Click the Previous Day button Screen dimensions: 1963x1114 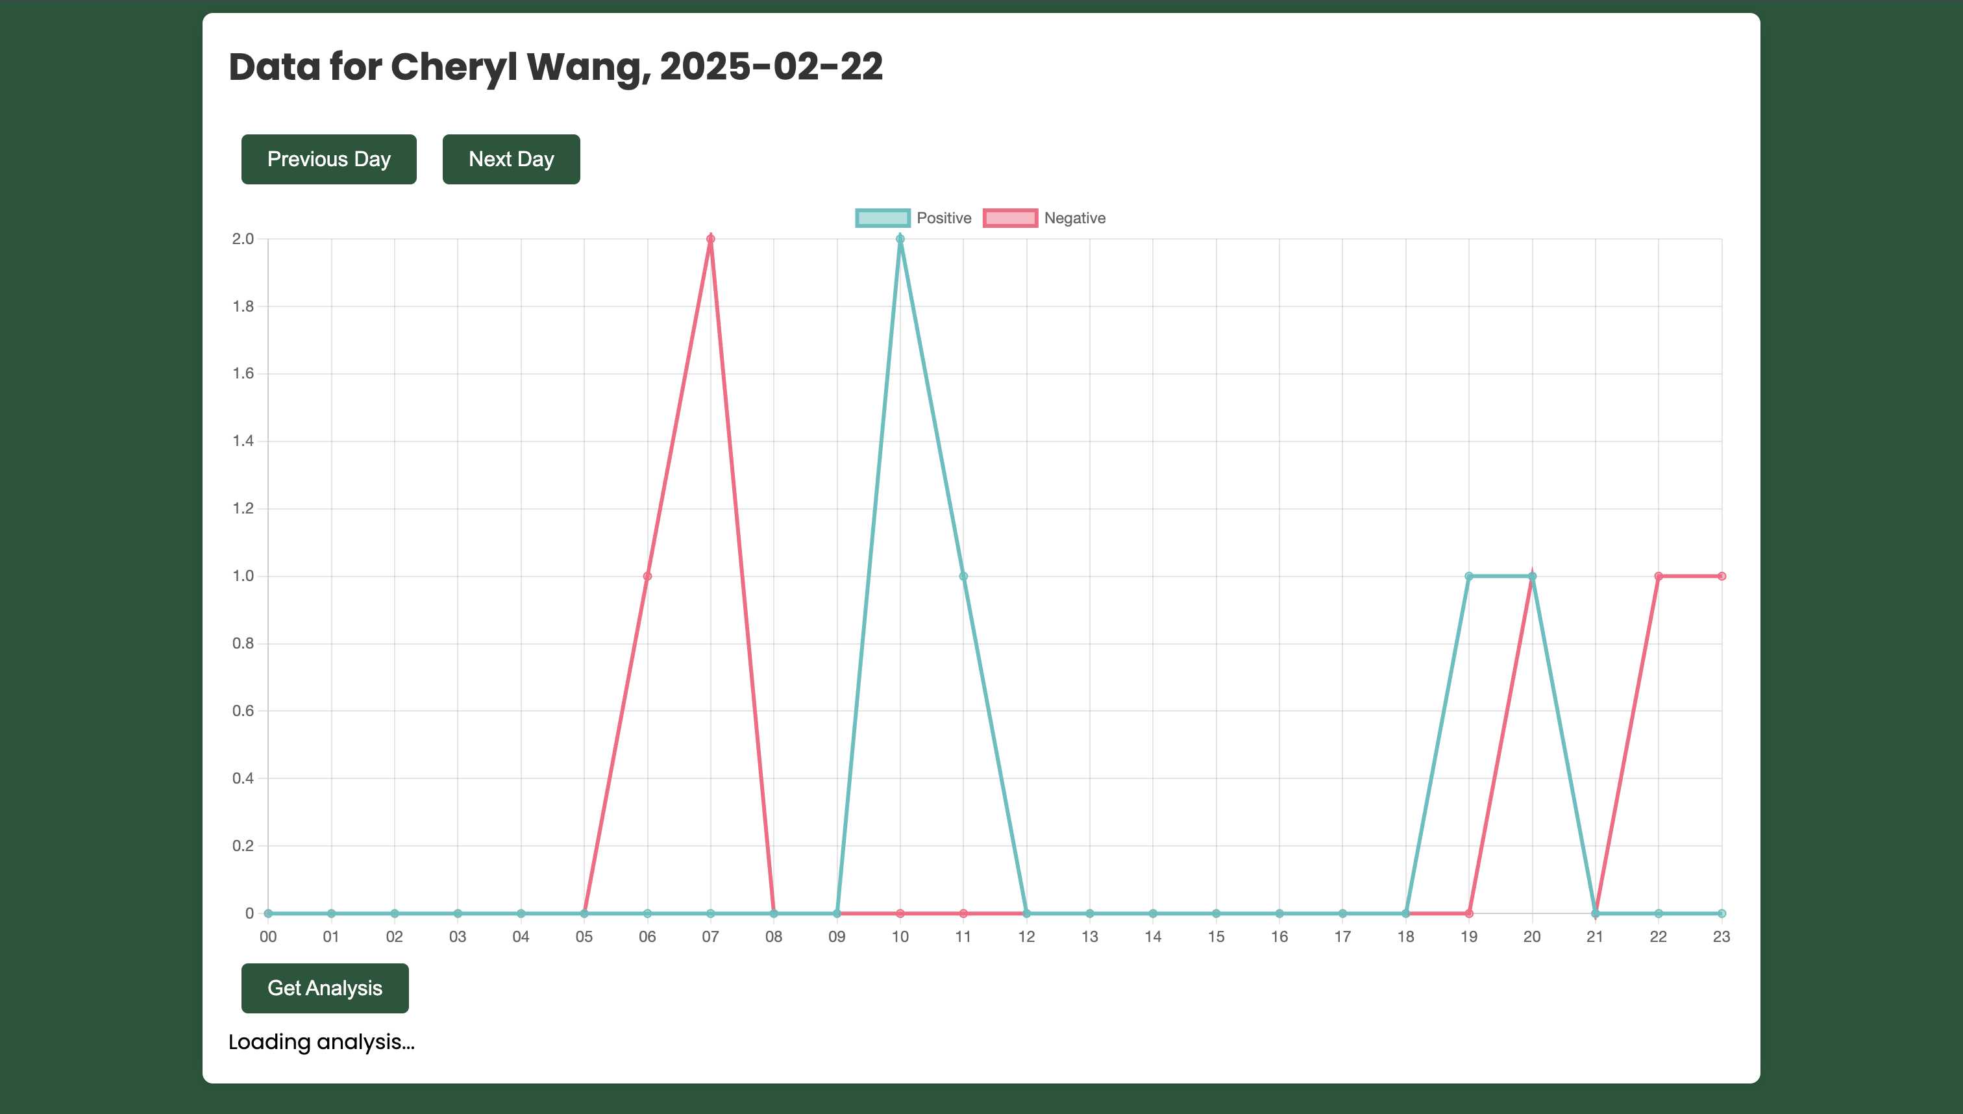[x=328, y=159]
